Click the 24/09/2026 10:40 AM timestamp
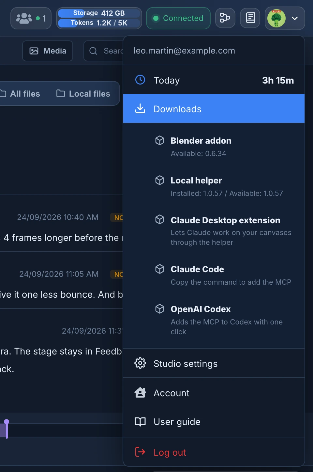 58,217
